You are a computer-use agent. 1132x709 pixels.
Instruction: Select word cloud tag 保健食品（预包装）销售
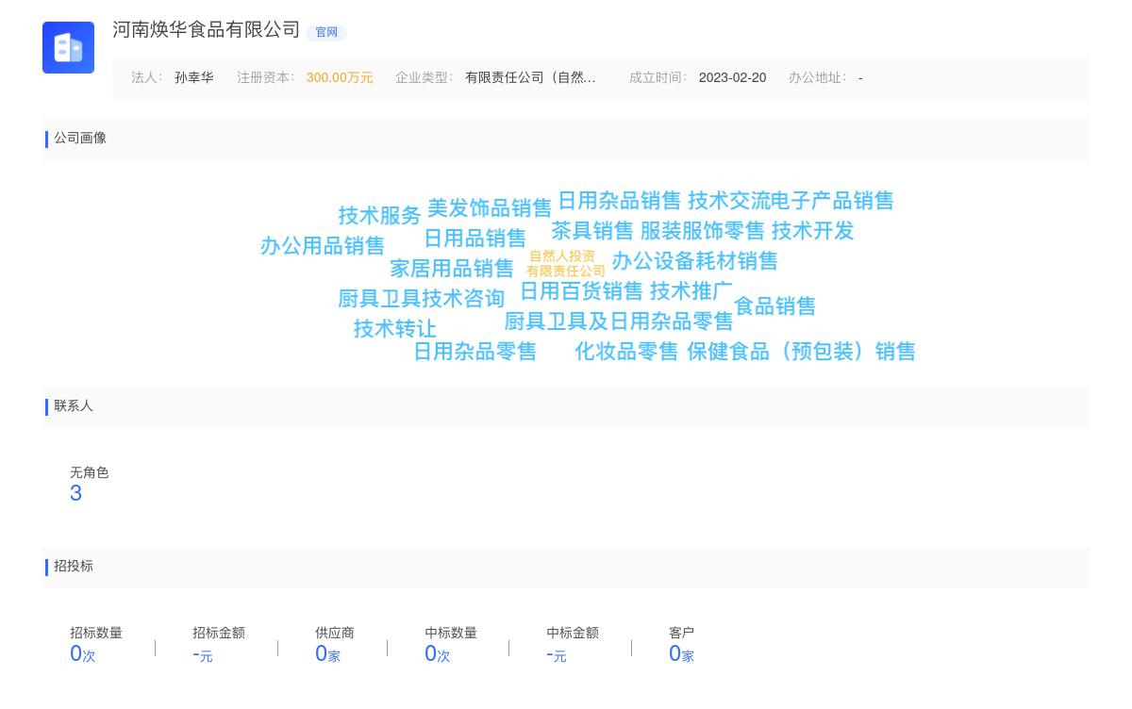click(802, 352)
